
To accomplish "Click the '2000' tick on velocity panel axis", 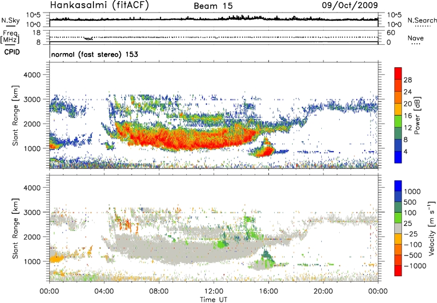I will click(32, 237).
